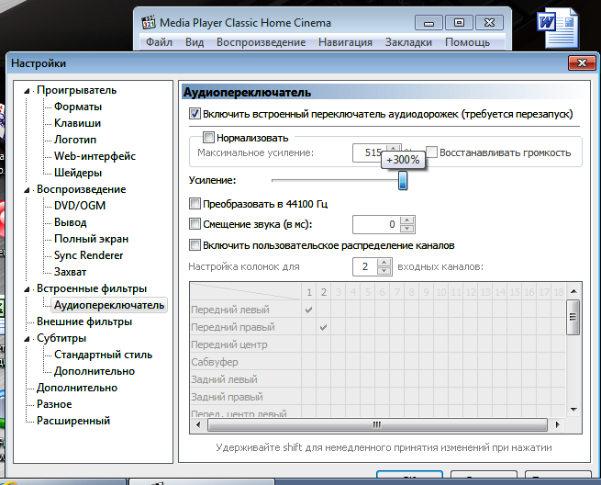Image resolution: width=601 pixels, height=485 pixels.
Task: Collapse the Встроенные фильтры tree node
Action: (27, 289)
